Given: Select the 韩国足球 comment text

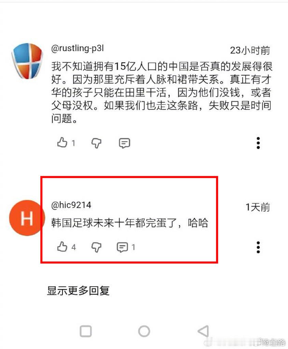Looking at the screenshot, I should coord(129,223).
